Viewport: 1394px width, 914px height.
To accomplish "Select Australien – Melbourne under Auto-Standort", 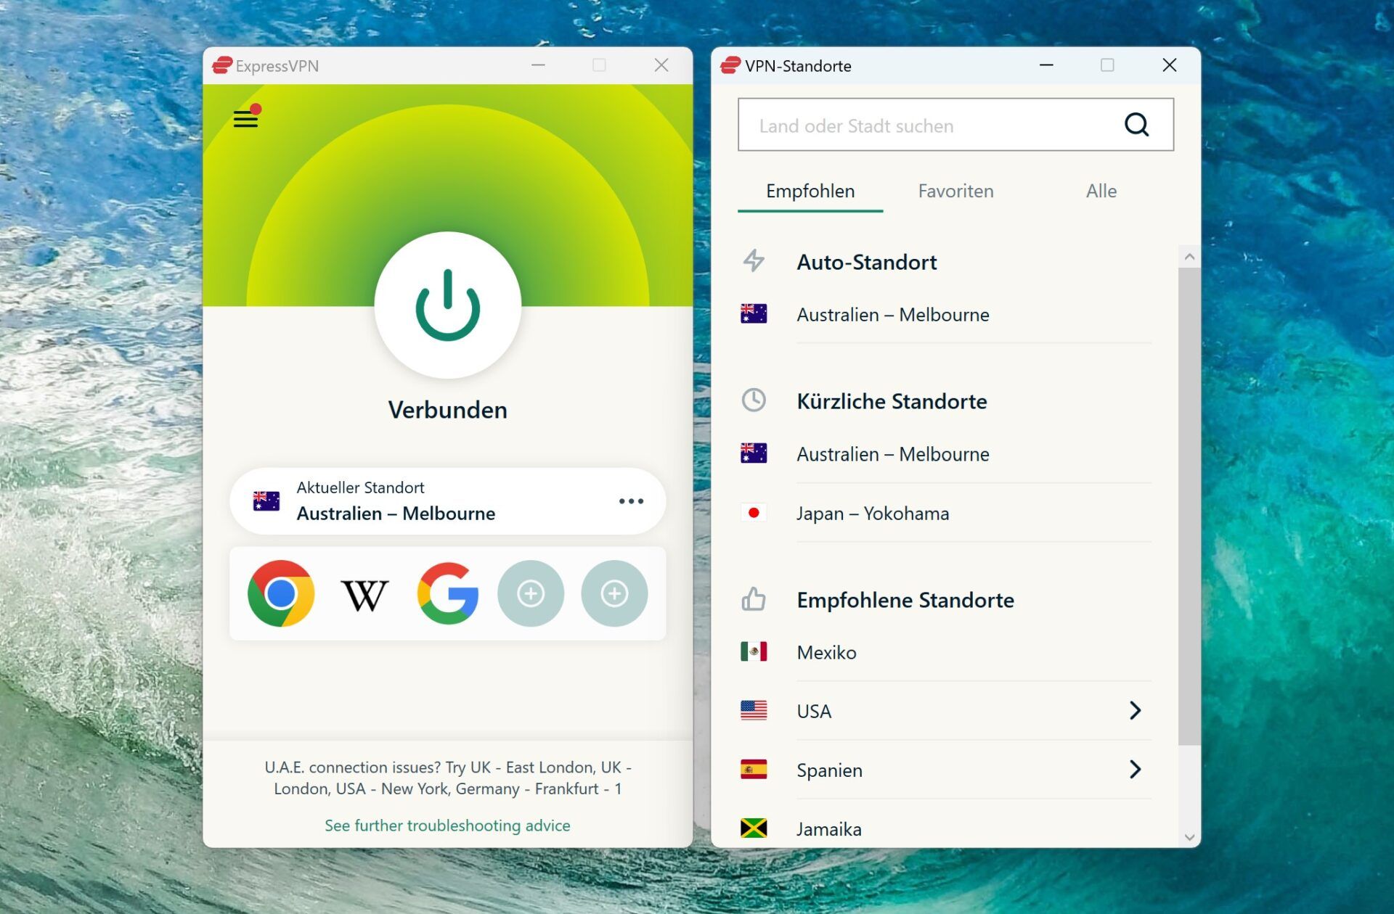I will pyautogui.click(x=945, y=314).
